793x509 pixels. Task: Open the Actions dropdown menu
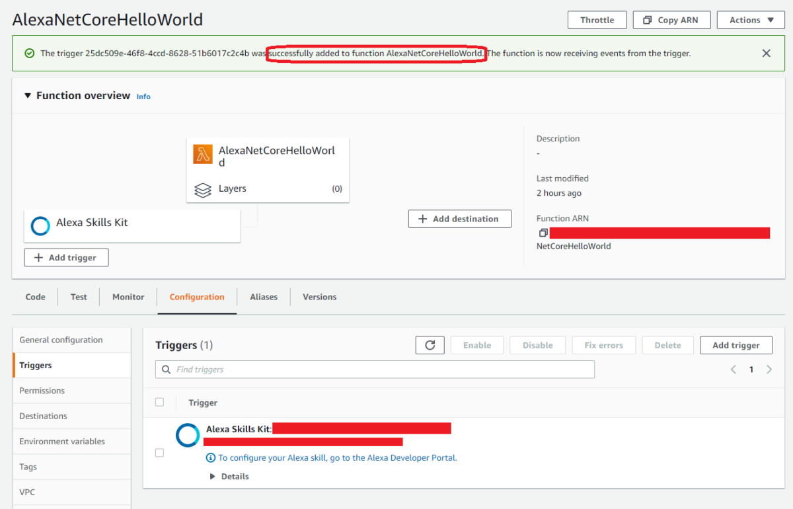pyautogui.click(x=751, y=19)
